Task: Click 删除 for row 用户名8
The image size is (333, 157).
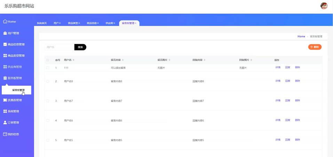Action: [297, 81]
